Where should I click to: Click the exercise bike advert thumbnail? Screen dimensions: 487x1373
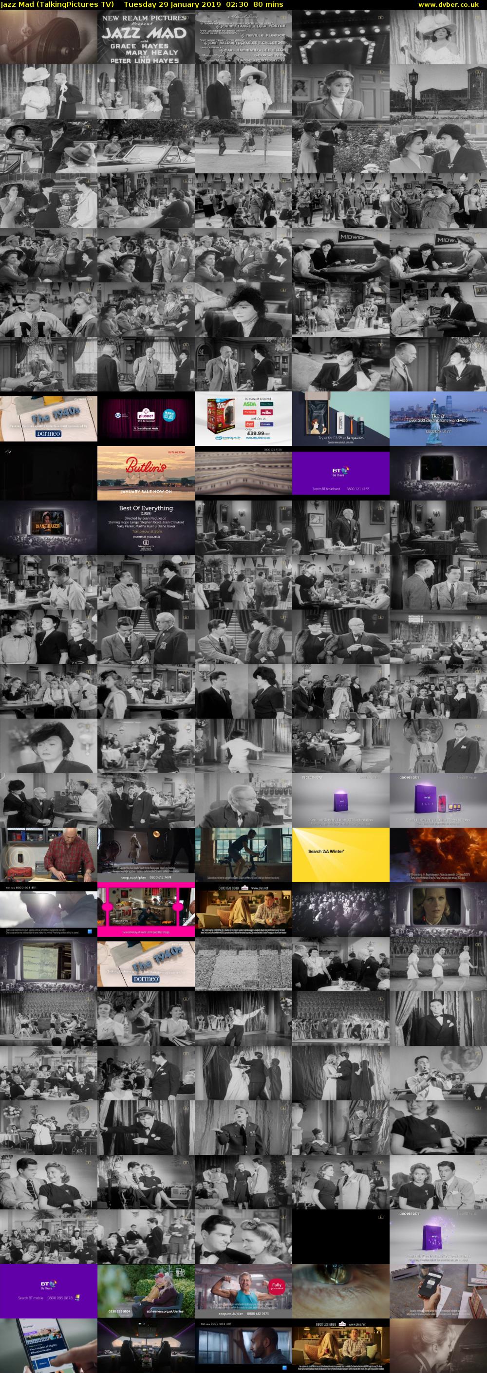(x=243, y=854)
